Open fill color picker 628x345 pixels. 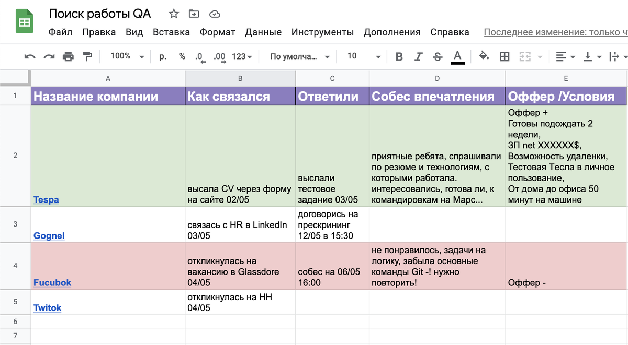tap(484, 56)
